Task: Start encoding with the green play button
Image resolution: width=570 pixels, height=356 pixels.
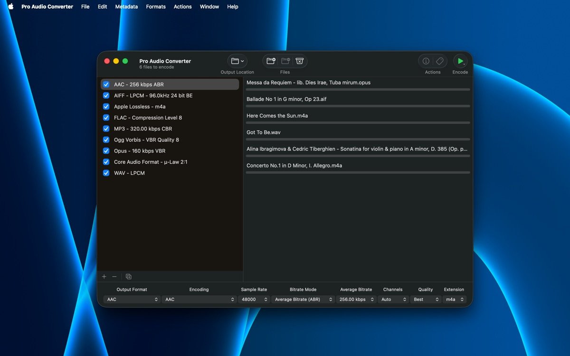Action: pyautogui.click(x=460, y=61)
